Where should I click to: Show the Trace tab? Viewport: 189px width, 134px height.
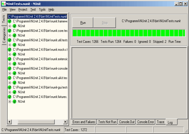tap(161, 122)
